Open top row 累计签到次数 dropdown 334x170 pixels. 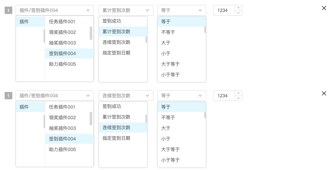click(126, 10)
